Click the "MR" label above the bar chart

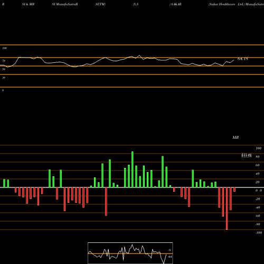(235, 137)
